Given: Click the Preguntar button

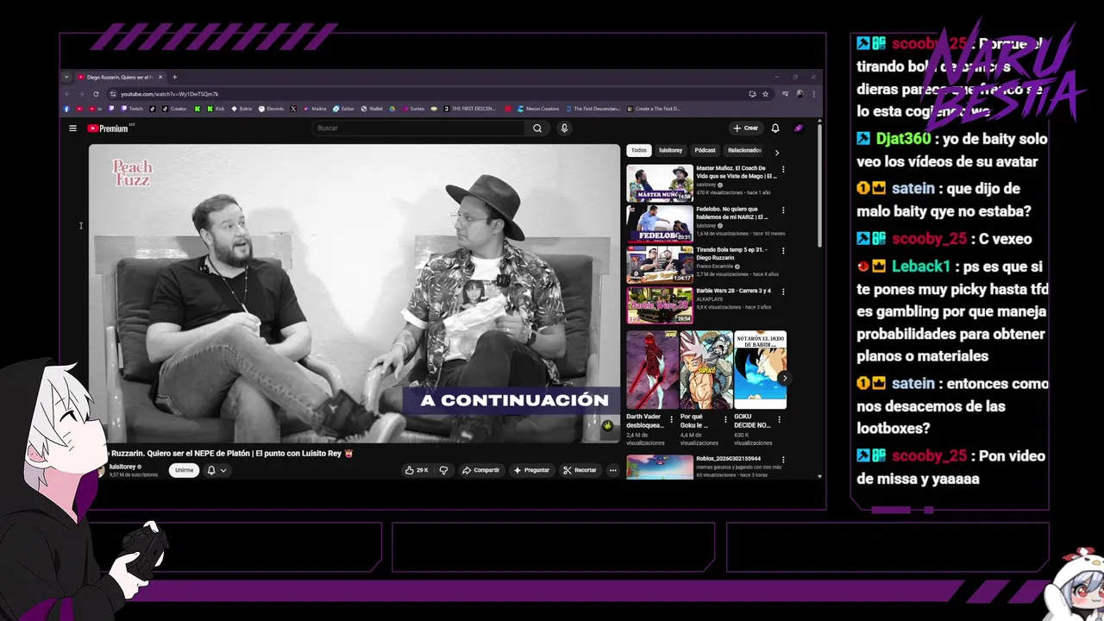Looking at the screenshot, I should (x=531, y=470).
